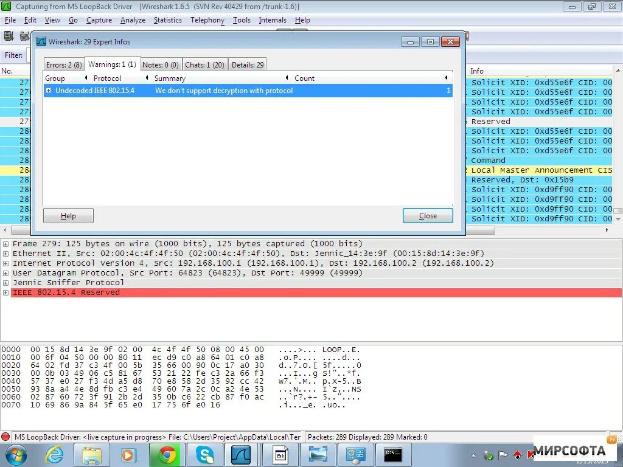Open the Statistics menu
Viewport: 623px width, 467px height.
tap(168, 20)
